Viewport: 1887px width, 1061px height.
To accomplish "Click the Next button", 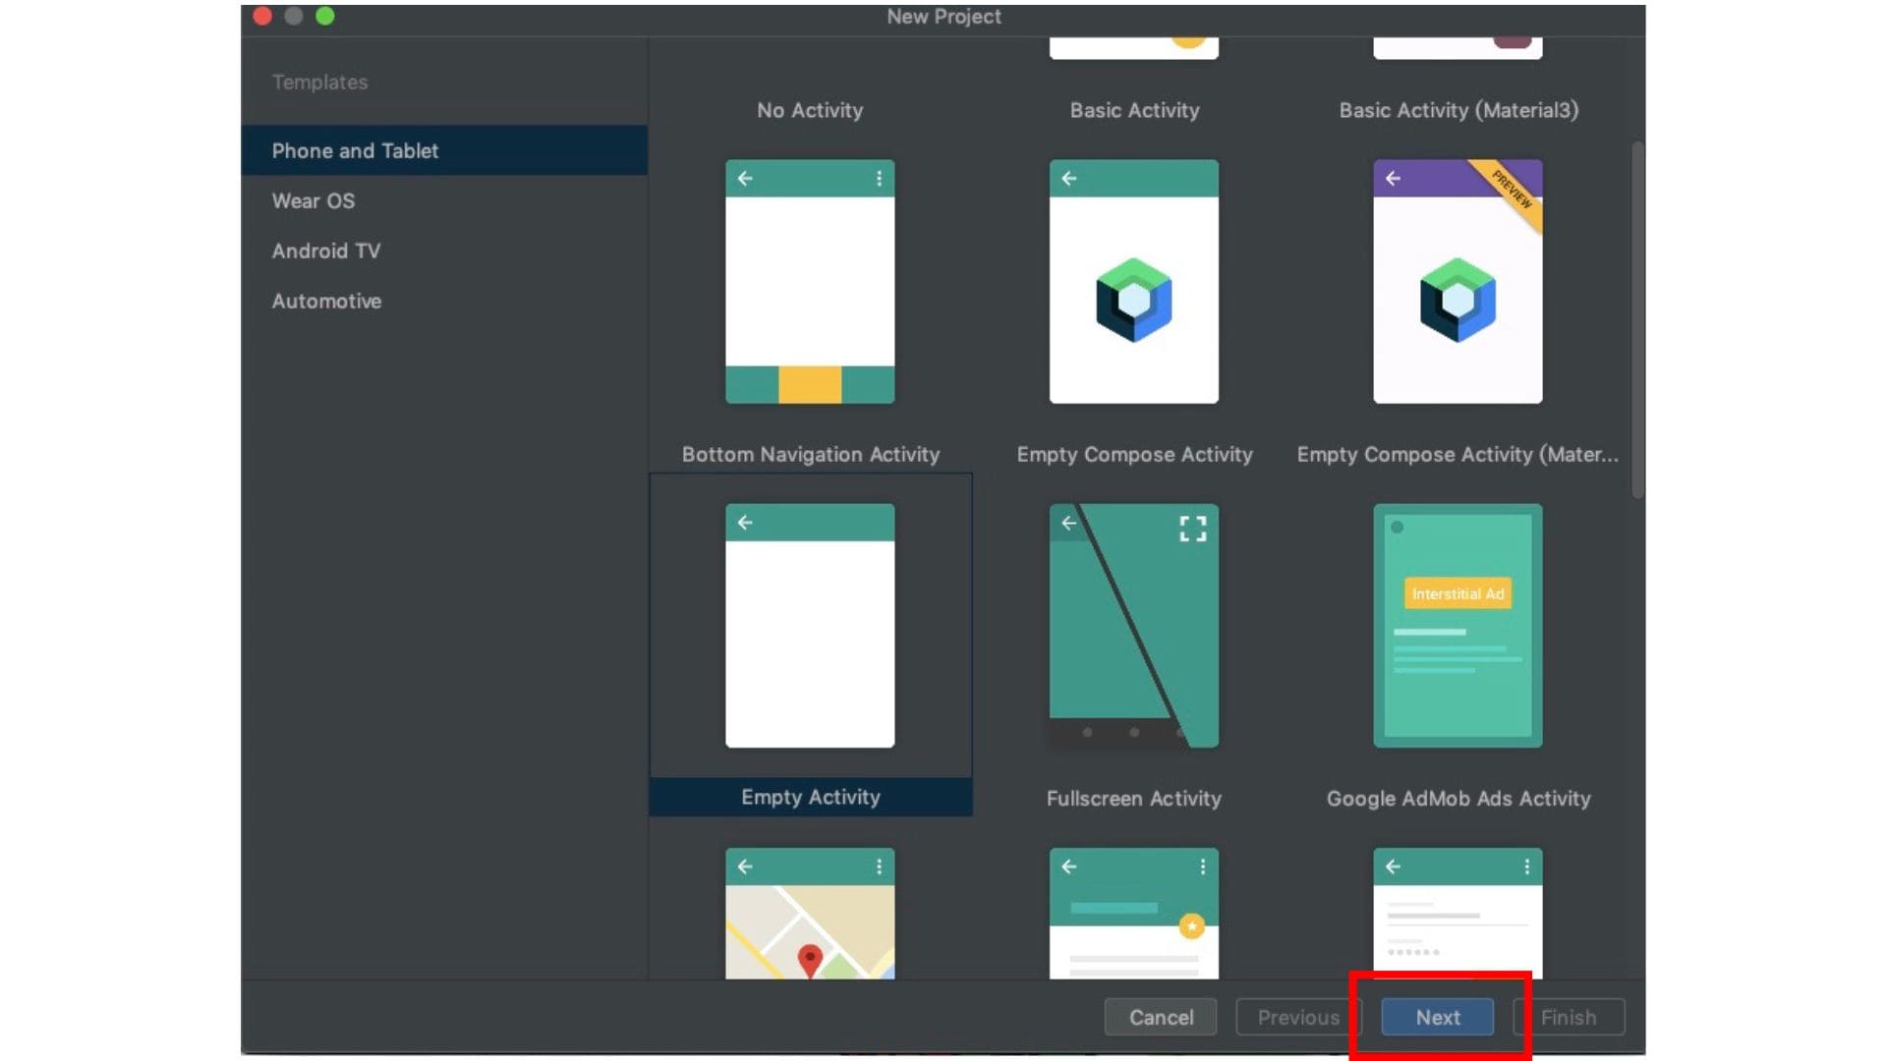I will (x=1435, y=1017).
